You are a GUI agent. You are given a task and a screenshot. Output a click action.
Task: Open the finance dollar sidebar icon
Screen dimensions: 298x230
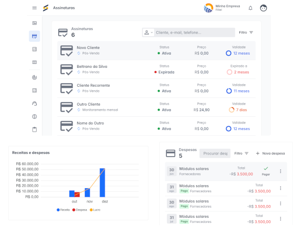[x=34, y=116]
